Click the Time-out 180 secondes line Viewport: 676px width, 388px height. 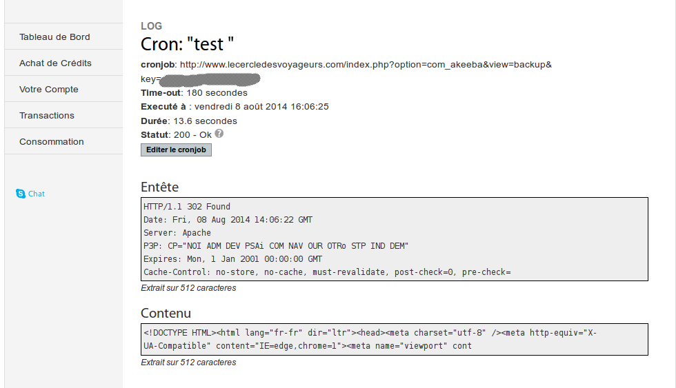(194, 93)
